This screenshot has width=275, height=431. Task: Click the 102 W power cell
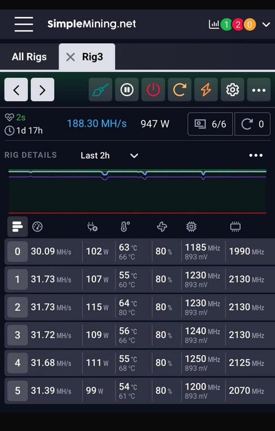point(97,252)
